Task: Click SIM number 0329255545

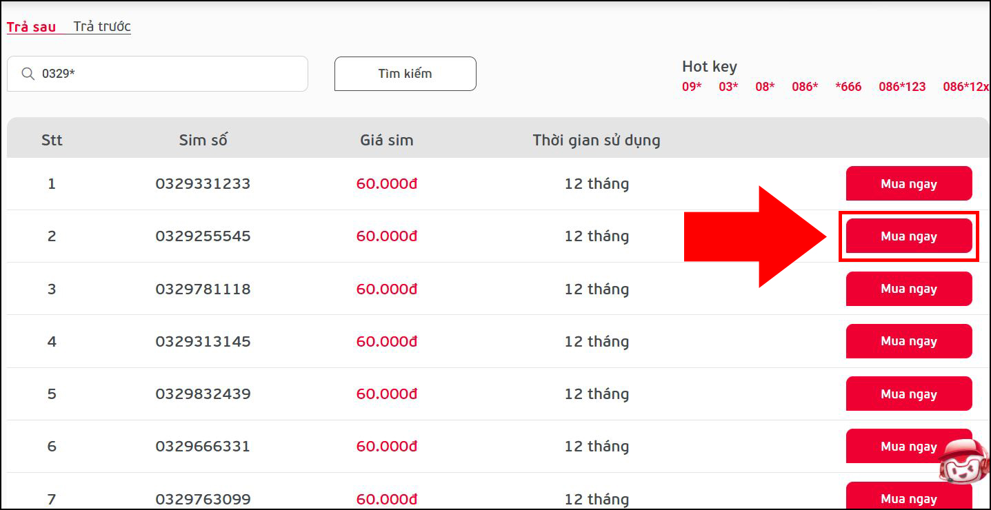Action: (203, 236)
